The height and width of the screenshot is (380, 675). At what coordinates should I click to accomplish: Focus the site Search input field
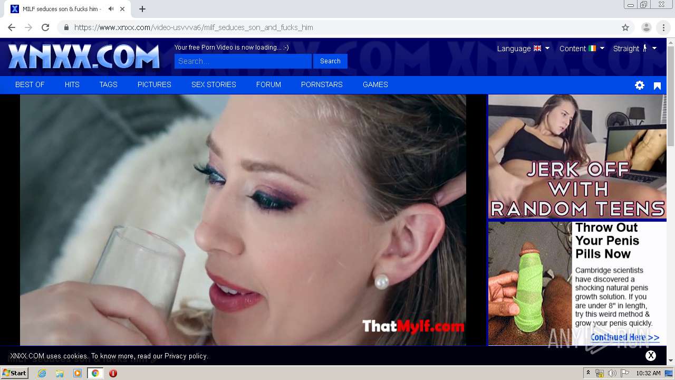coord(243,61)
